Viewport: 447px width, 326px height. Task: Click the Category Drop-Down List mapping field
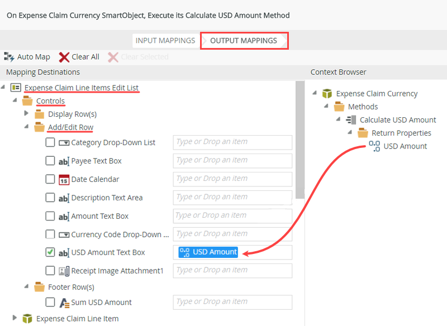pos(232,142)
